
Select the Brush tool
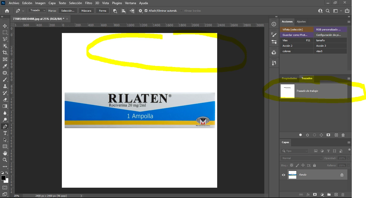pos(5,80)
